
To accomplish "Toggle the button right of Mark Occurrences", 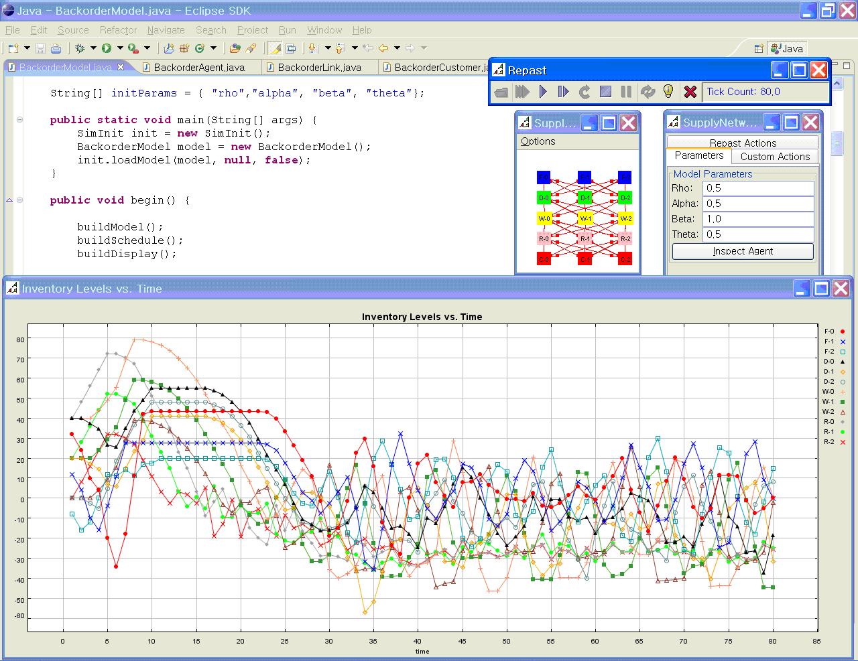I will coord(291,48).
